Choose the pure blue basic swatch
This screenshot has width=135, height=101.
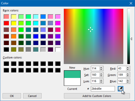36,36
